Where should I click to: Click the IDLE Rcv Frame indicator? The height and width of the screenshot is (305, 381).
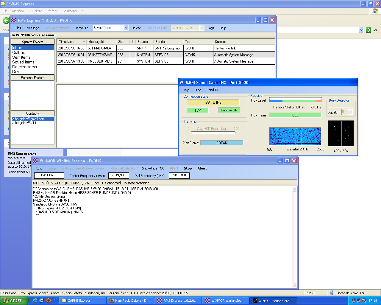(x=295, y=115)
